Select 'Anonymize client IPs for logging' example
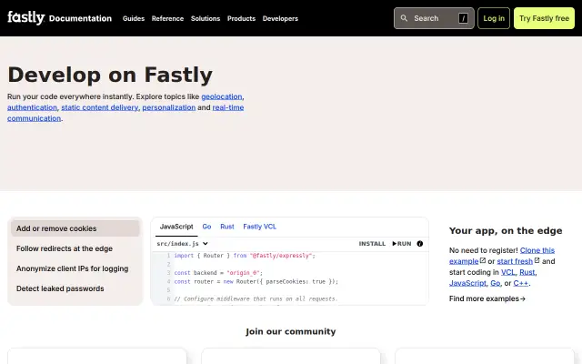The height and width of the screenshot is (364, 582). 75,268
